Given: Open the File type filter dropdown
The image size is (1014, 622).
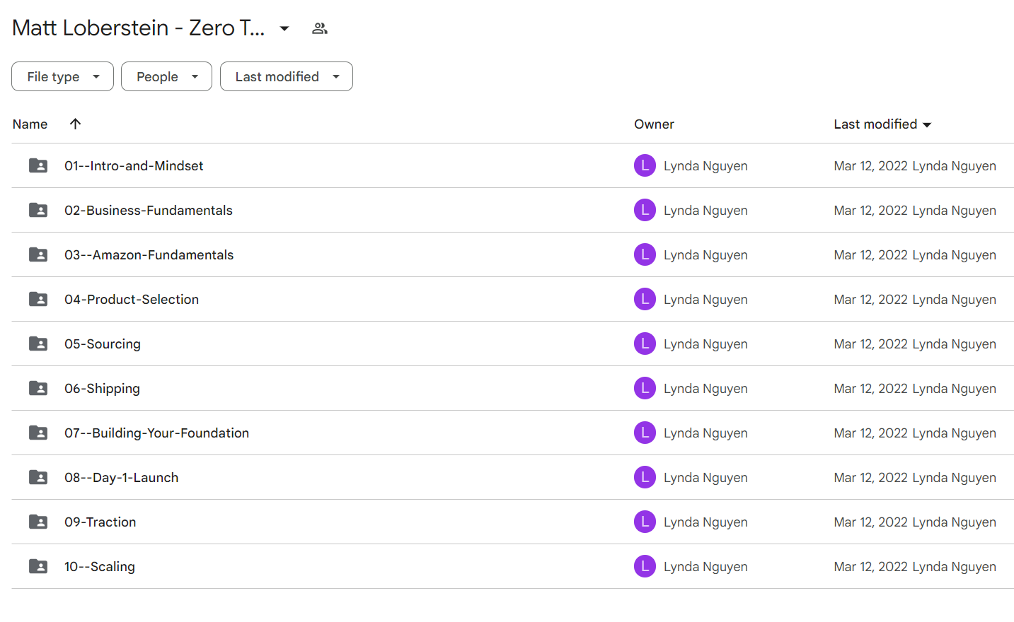Looking at the screenshot, I should [62, 76].
